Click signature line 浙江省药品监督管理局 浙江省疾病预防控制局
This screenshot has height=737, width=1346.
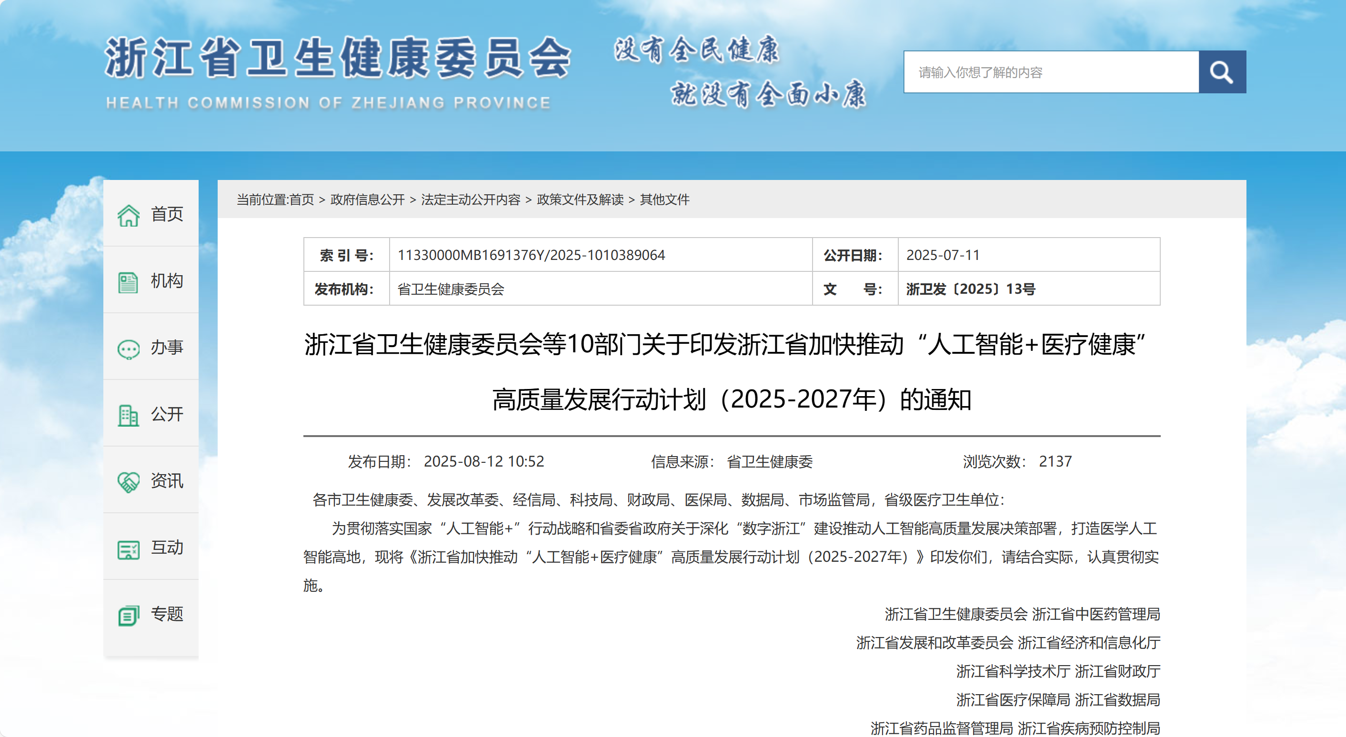tap(1015, 728)
